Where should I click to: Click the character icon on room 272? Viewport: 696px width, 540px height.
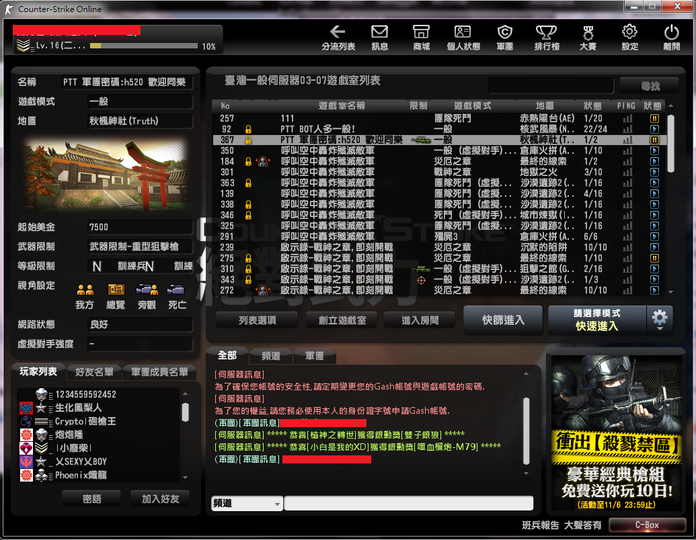(263, 290)
